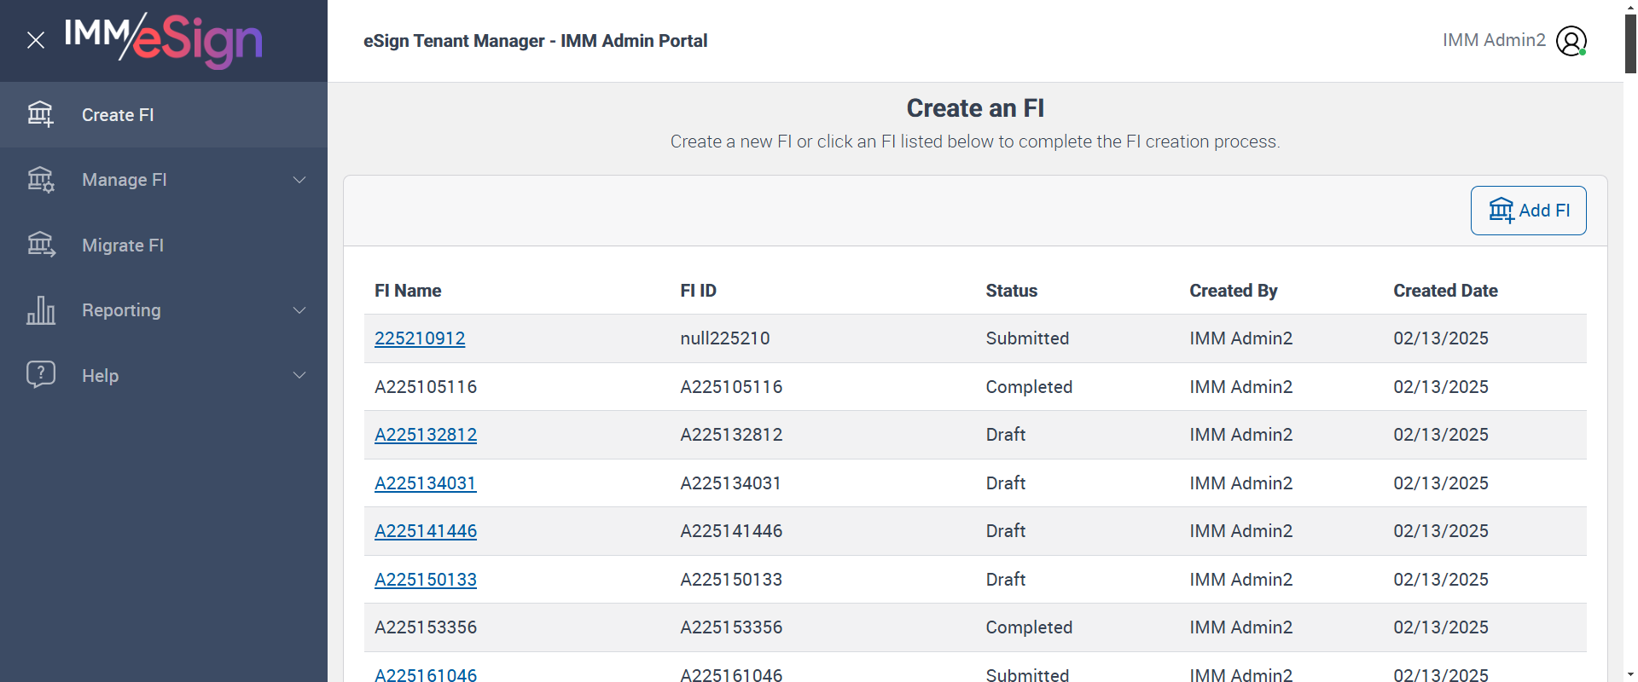Click the Reporting bar chart icon
This screenshot has height=682, width=1638.
pos(40,310)
